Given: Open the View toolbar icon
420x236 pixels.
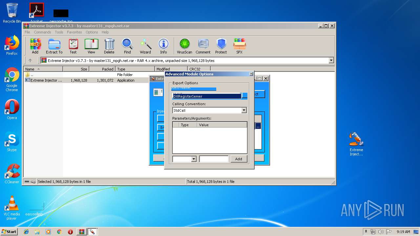Looking at the screenshot, I should [91, 46].
